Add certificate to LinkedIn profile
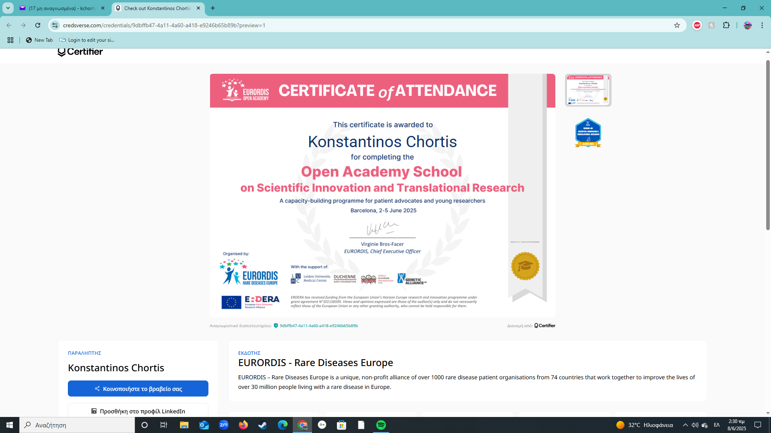The image size is (771, 433). pyautogui.click(x=138, y=411)
